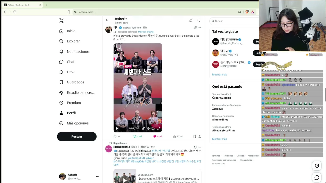Open the floating chat bubble button
Image resolution: width=326 pixels, height=183 pixels.
(317, 178)
